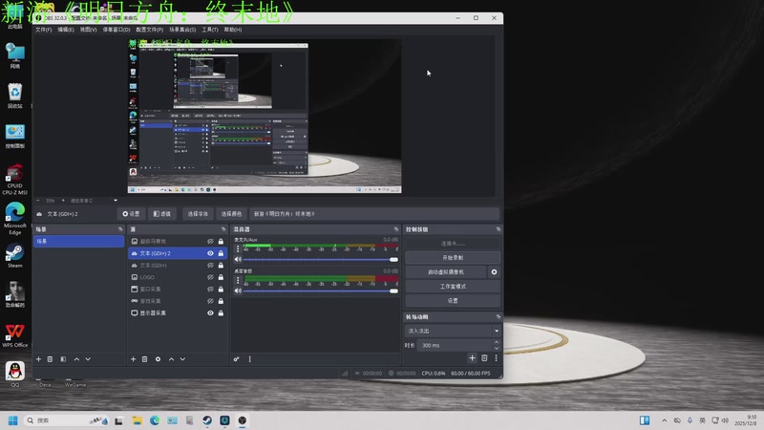Image resolution: width=764 pixels, height=430 pixels.
Task: Open the 工具(T) menu
Action: (x=210, y=30)
